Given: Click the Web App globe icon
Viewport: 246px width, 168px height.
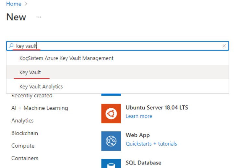Looking at the screenshot, I should pos(111,141).
